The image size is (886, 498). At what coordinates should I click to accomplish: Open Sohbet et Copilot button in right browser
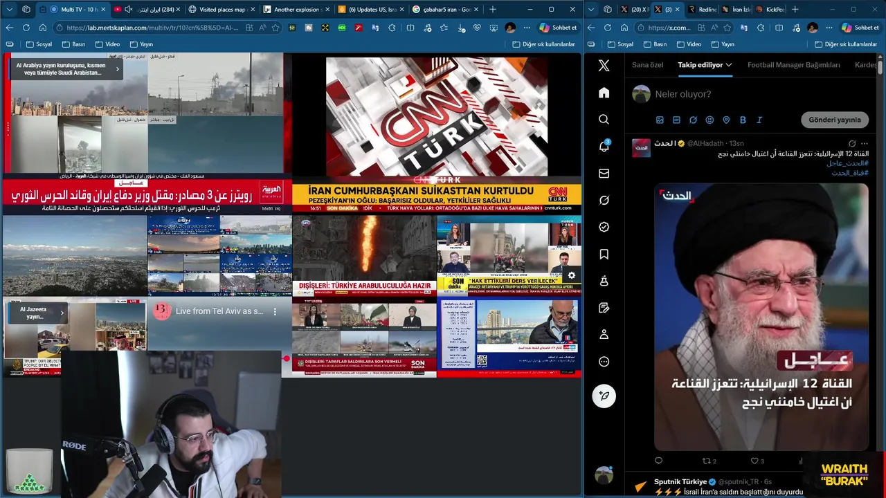coord(860,28)
